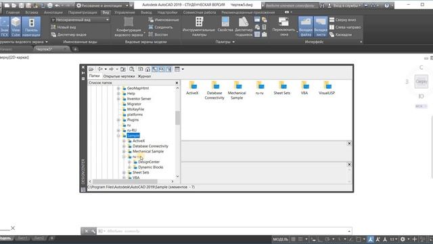Click the folder tree vertical scrollbar
433x244 pixels.
[177, 118]
